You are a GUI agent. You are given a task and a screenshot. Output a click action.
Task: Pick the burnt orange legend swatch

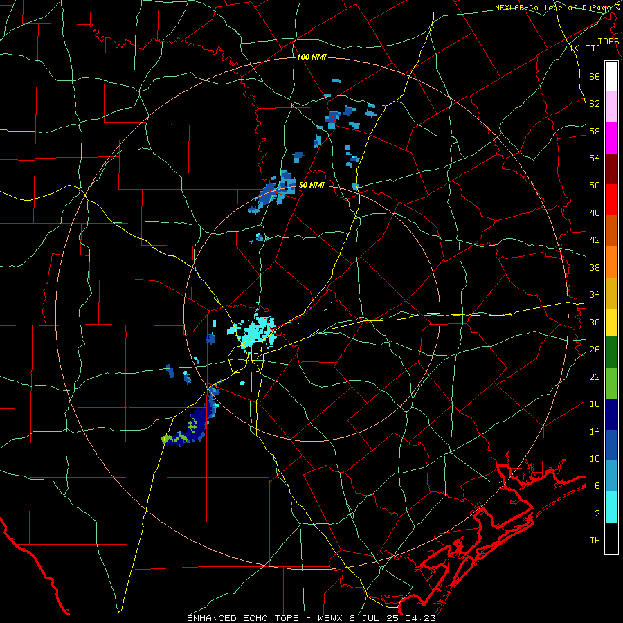(611, 231)
